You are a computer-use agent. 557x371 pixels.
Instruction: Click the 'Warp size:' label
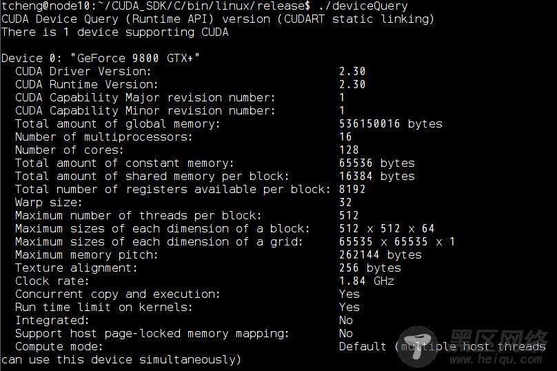[49, 203]
